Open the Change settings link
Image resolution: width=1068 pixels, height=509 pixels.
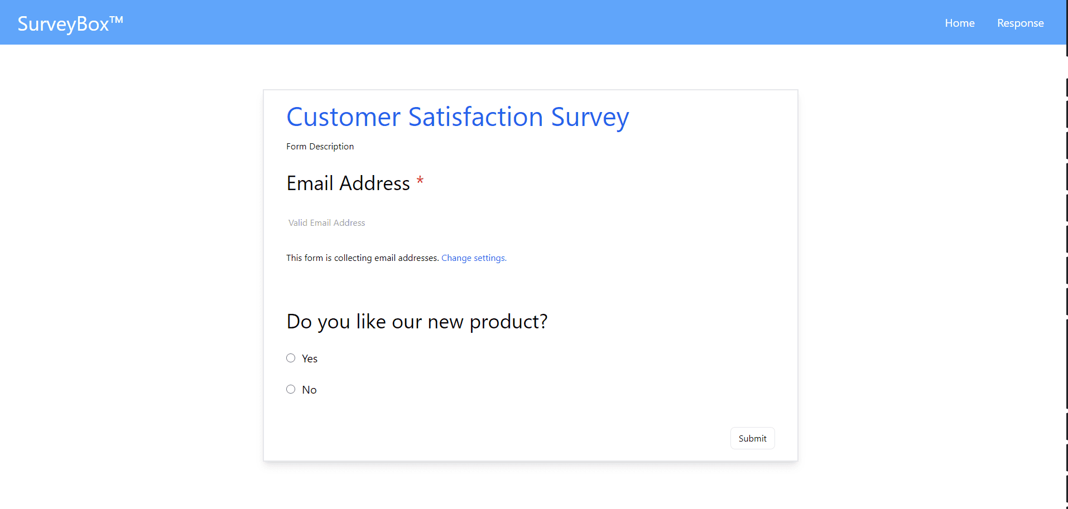click(x=474, y=258)
